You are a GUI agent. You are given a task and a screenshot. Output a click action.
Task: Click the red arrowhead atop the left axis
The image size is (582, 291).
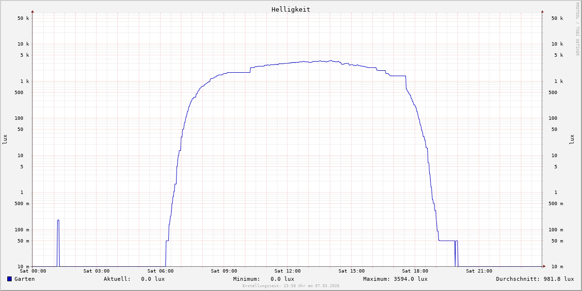pos(32,11)
